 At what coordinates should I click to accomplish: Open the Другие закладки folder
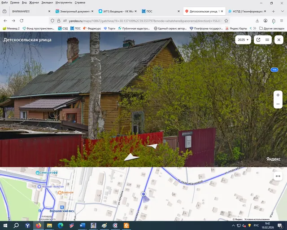pyautogui.click(x=272, y=28)
